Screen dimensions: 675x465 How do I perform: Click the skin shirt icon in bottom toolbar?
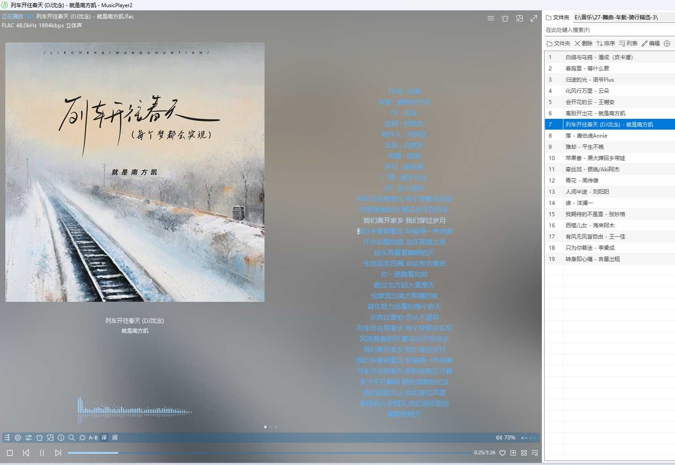pyautogui.click(x=39, y=438)
